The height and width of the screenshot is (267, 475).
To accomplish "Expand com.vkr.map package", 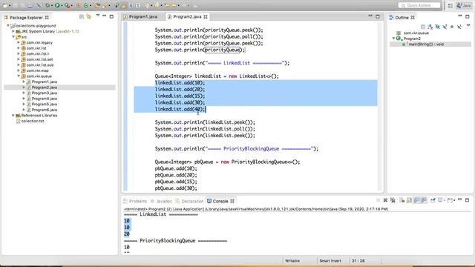I will (19, 70).
